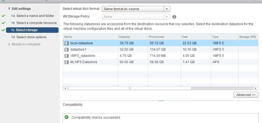Sort datastores by Capacity column
This screenshot has width=262, height=123.
point(133,37)
